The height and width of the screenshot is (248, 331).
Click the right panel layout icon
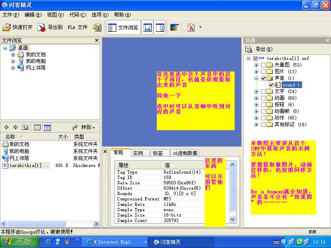click(x=160, y=27)
